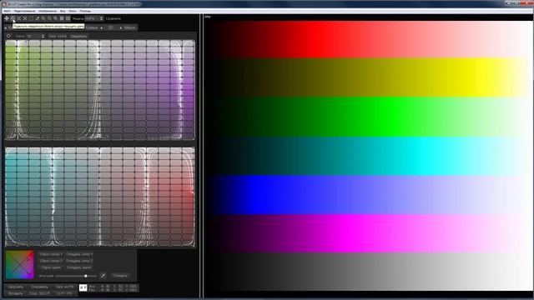Click the bottom Сохранить button
534x300 pixels.
[x=39, y=287]
